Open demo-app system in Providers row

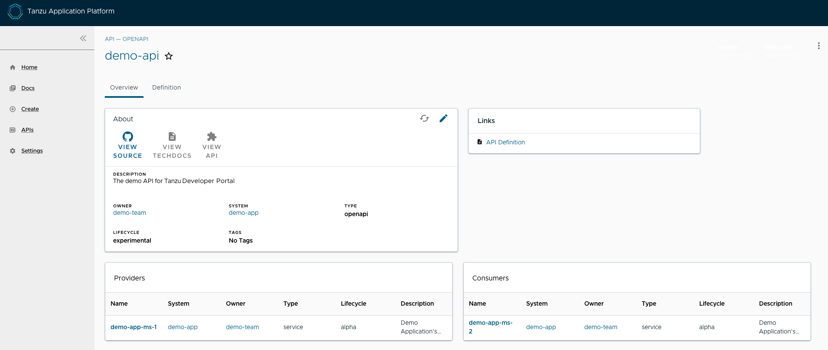tap(183, 327)
